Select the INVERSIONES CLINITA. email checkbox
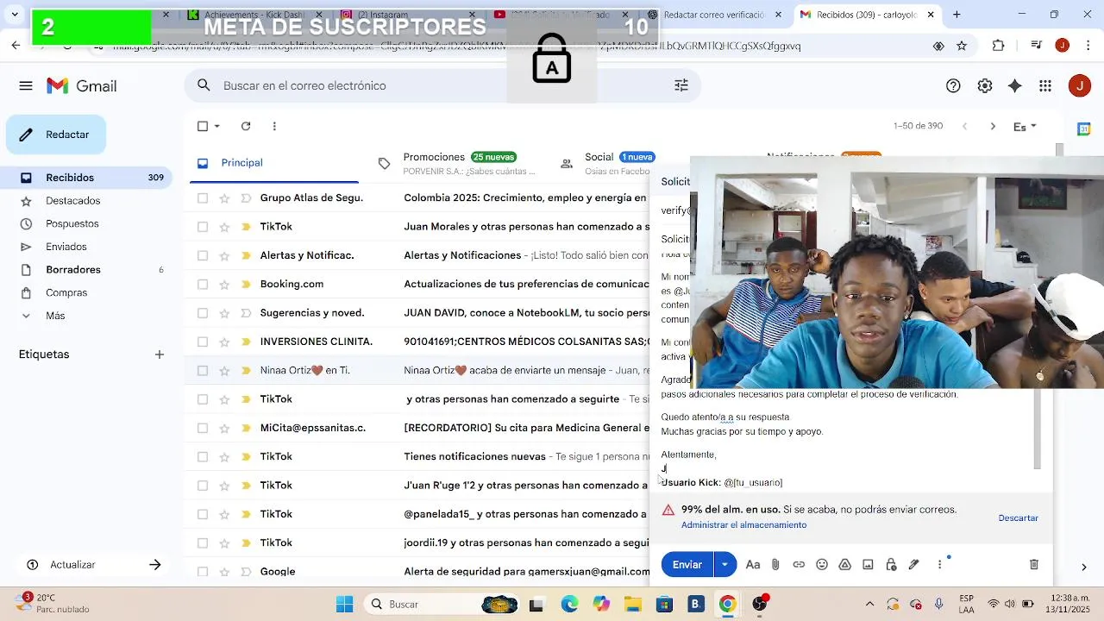This screenshot has width=1104, height=621. click(x=203, y=342)
